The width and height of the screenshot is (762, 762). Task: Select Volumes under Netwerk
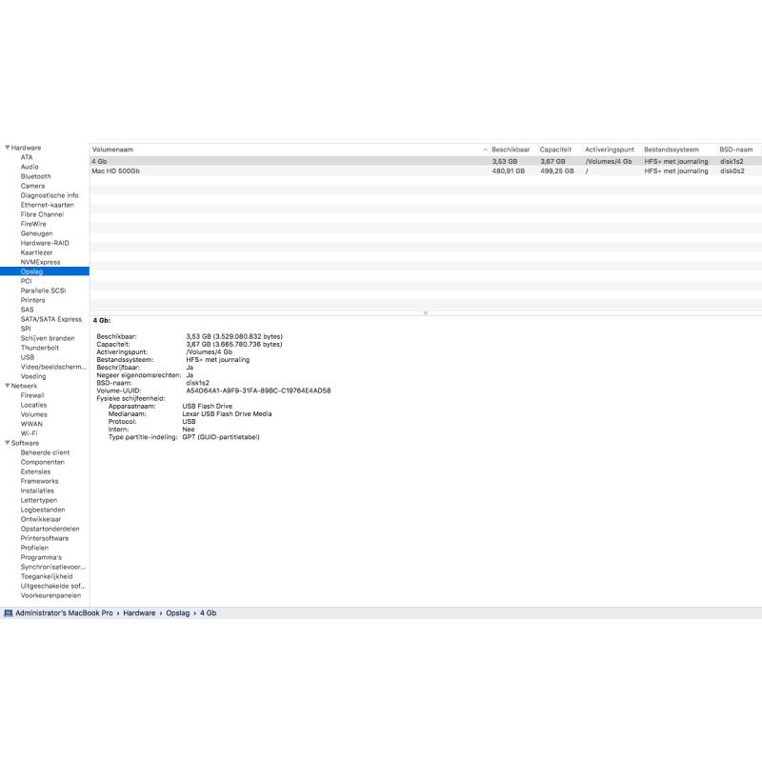tap(34, 414)
